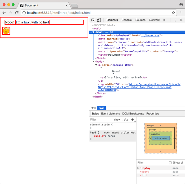Open the Event Listeners sub-tab
The height and width of the screenshot is (184, 185).
[110, 114]
